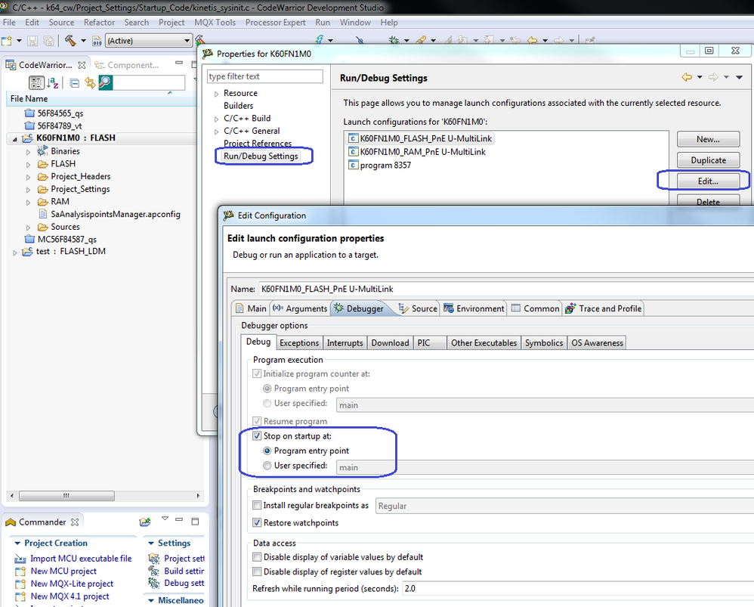This screenshot has height=607, width=754.
Task: Click the Save icon in main toolbar
Action: coord(32,41)
